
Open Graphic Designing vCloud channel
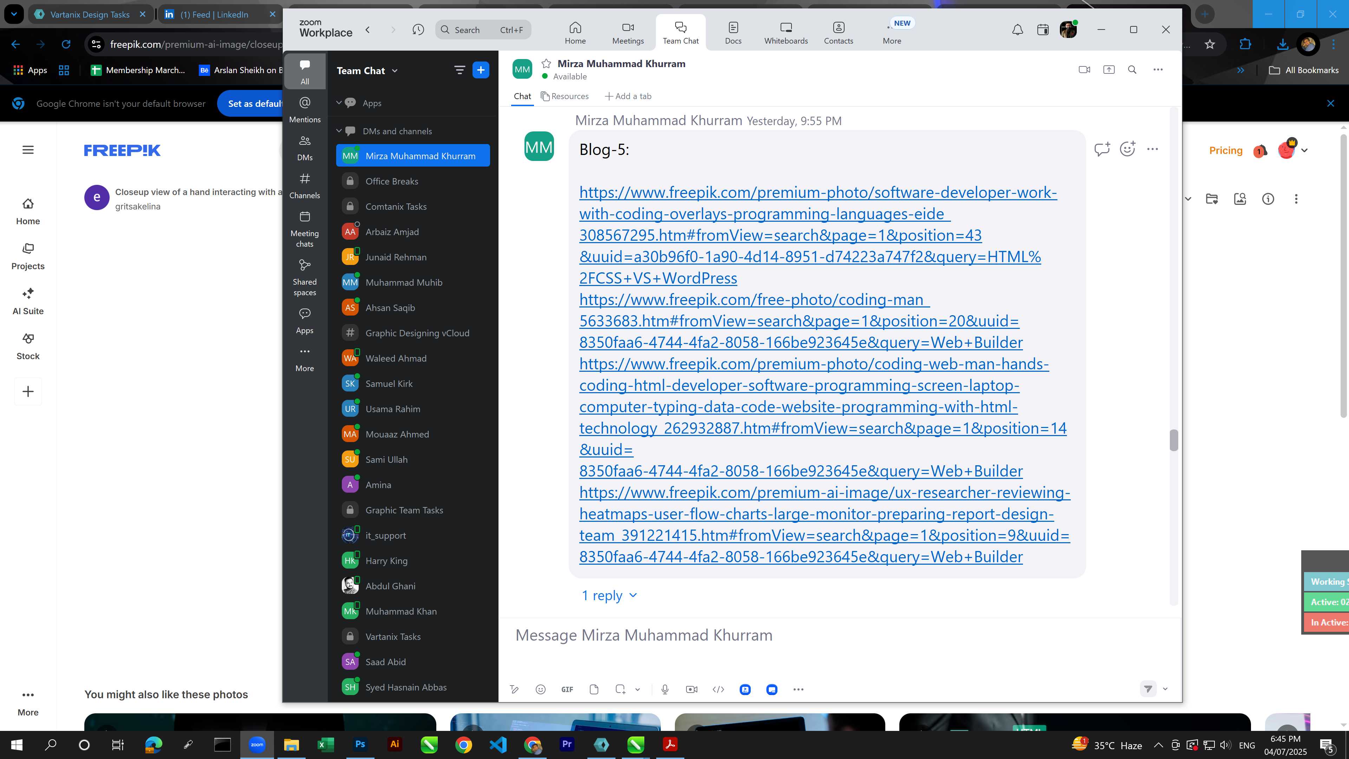[x=413, y=333]
